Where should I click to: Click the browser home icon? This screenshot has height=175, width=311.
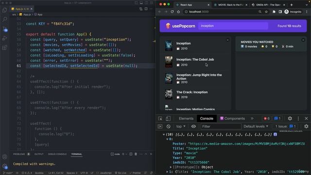tap(178, 12)
